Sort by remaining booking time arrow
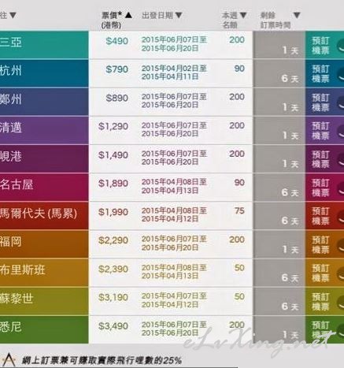344x368 pixels. click(297, 15)
